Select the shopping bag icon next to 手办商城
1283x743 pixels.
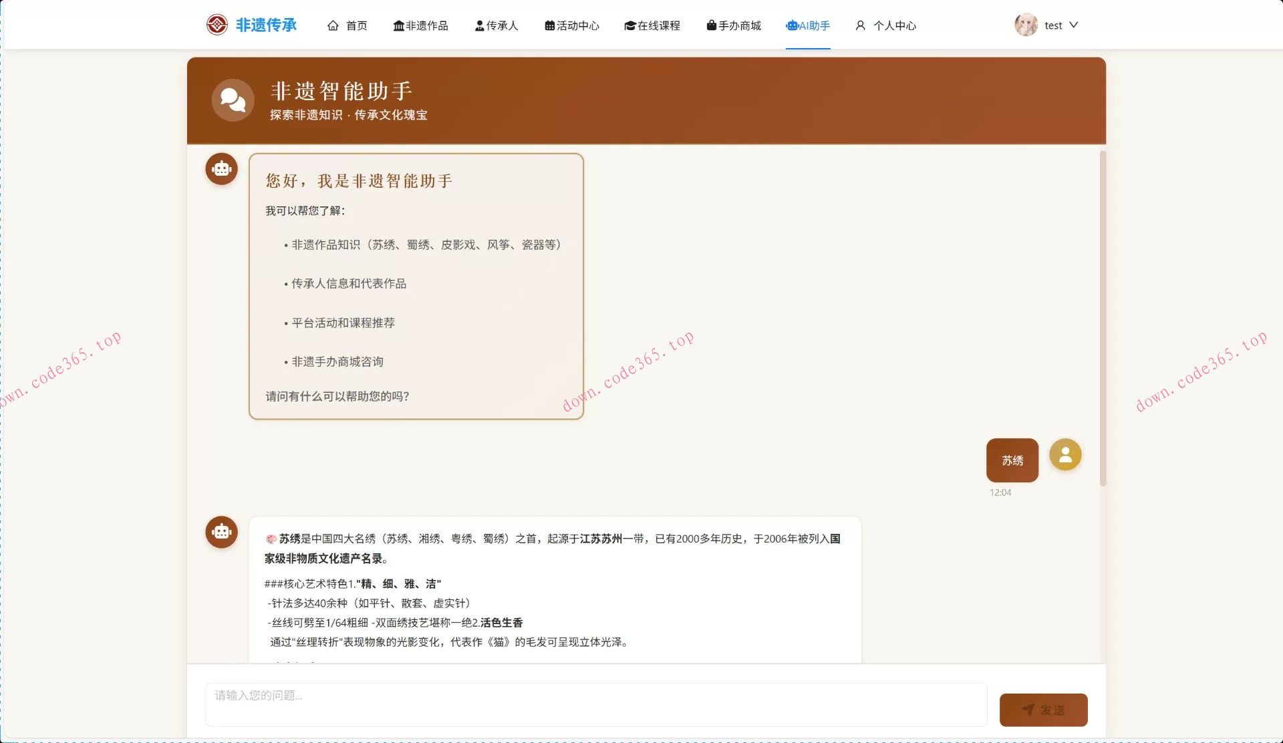710,25
